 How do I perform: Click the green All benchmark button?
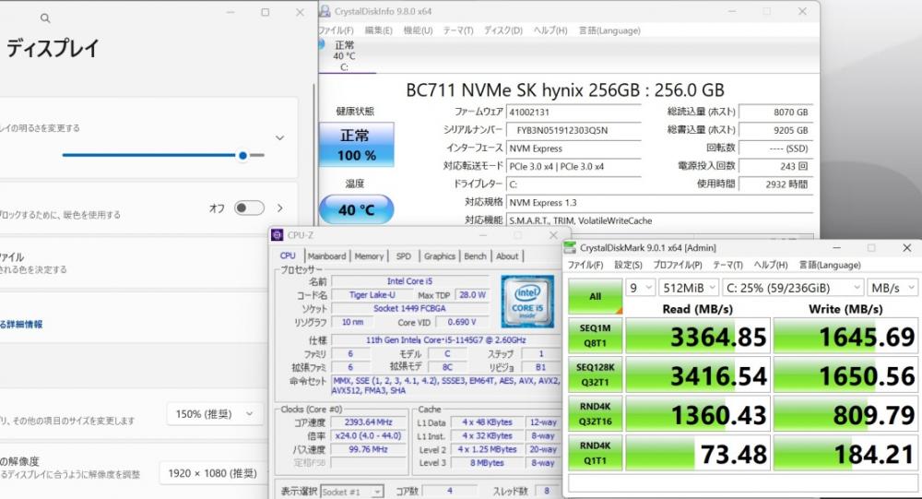(595, 296)
